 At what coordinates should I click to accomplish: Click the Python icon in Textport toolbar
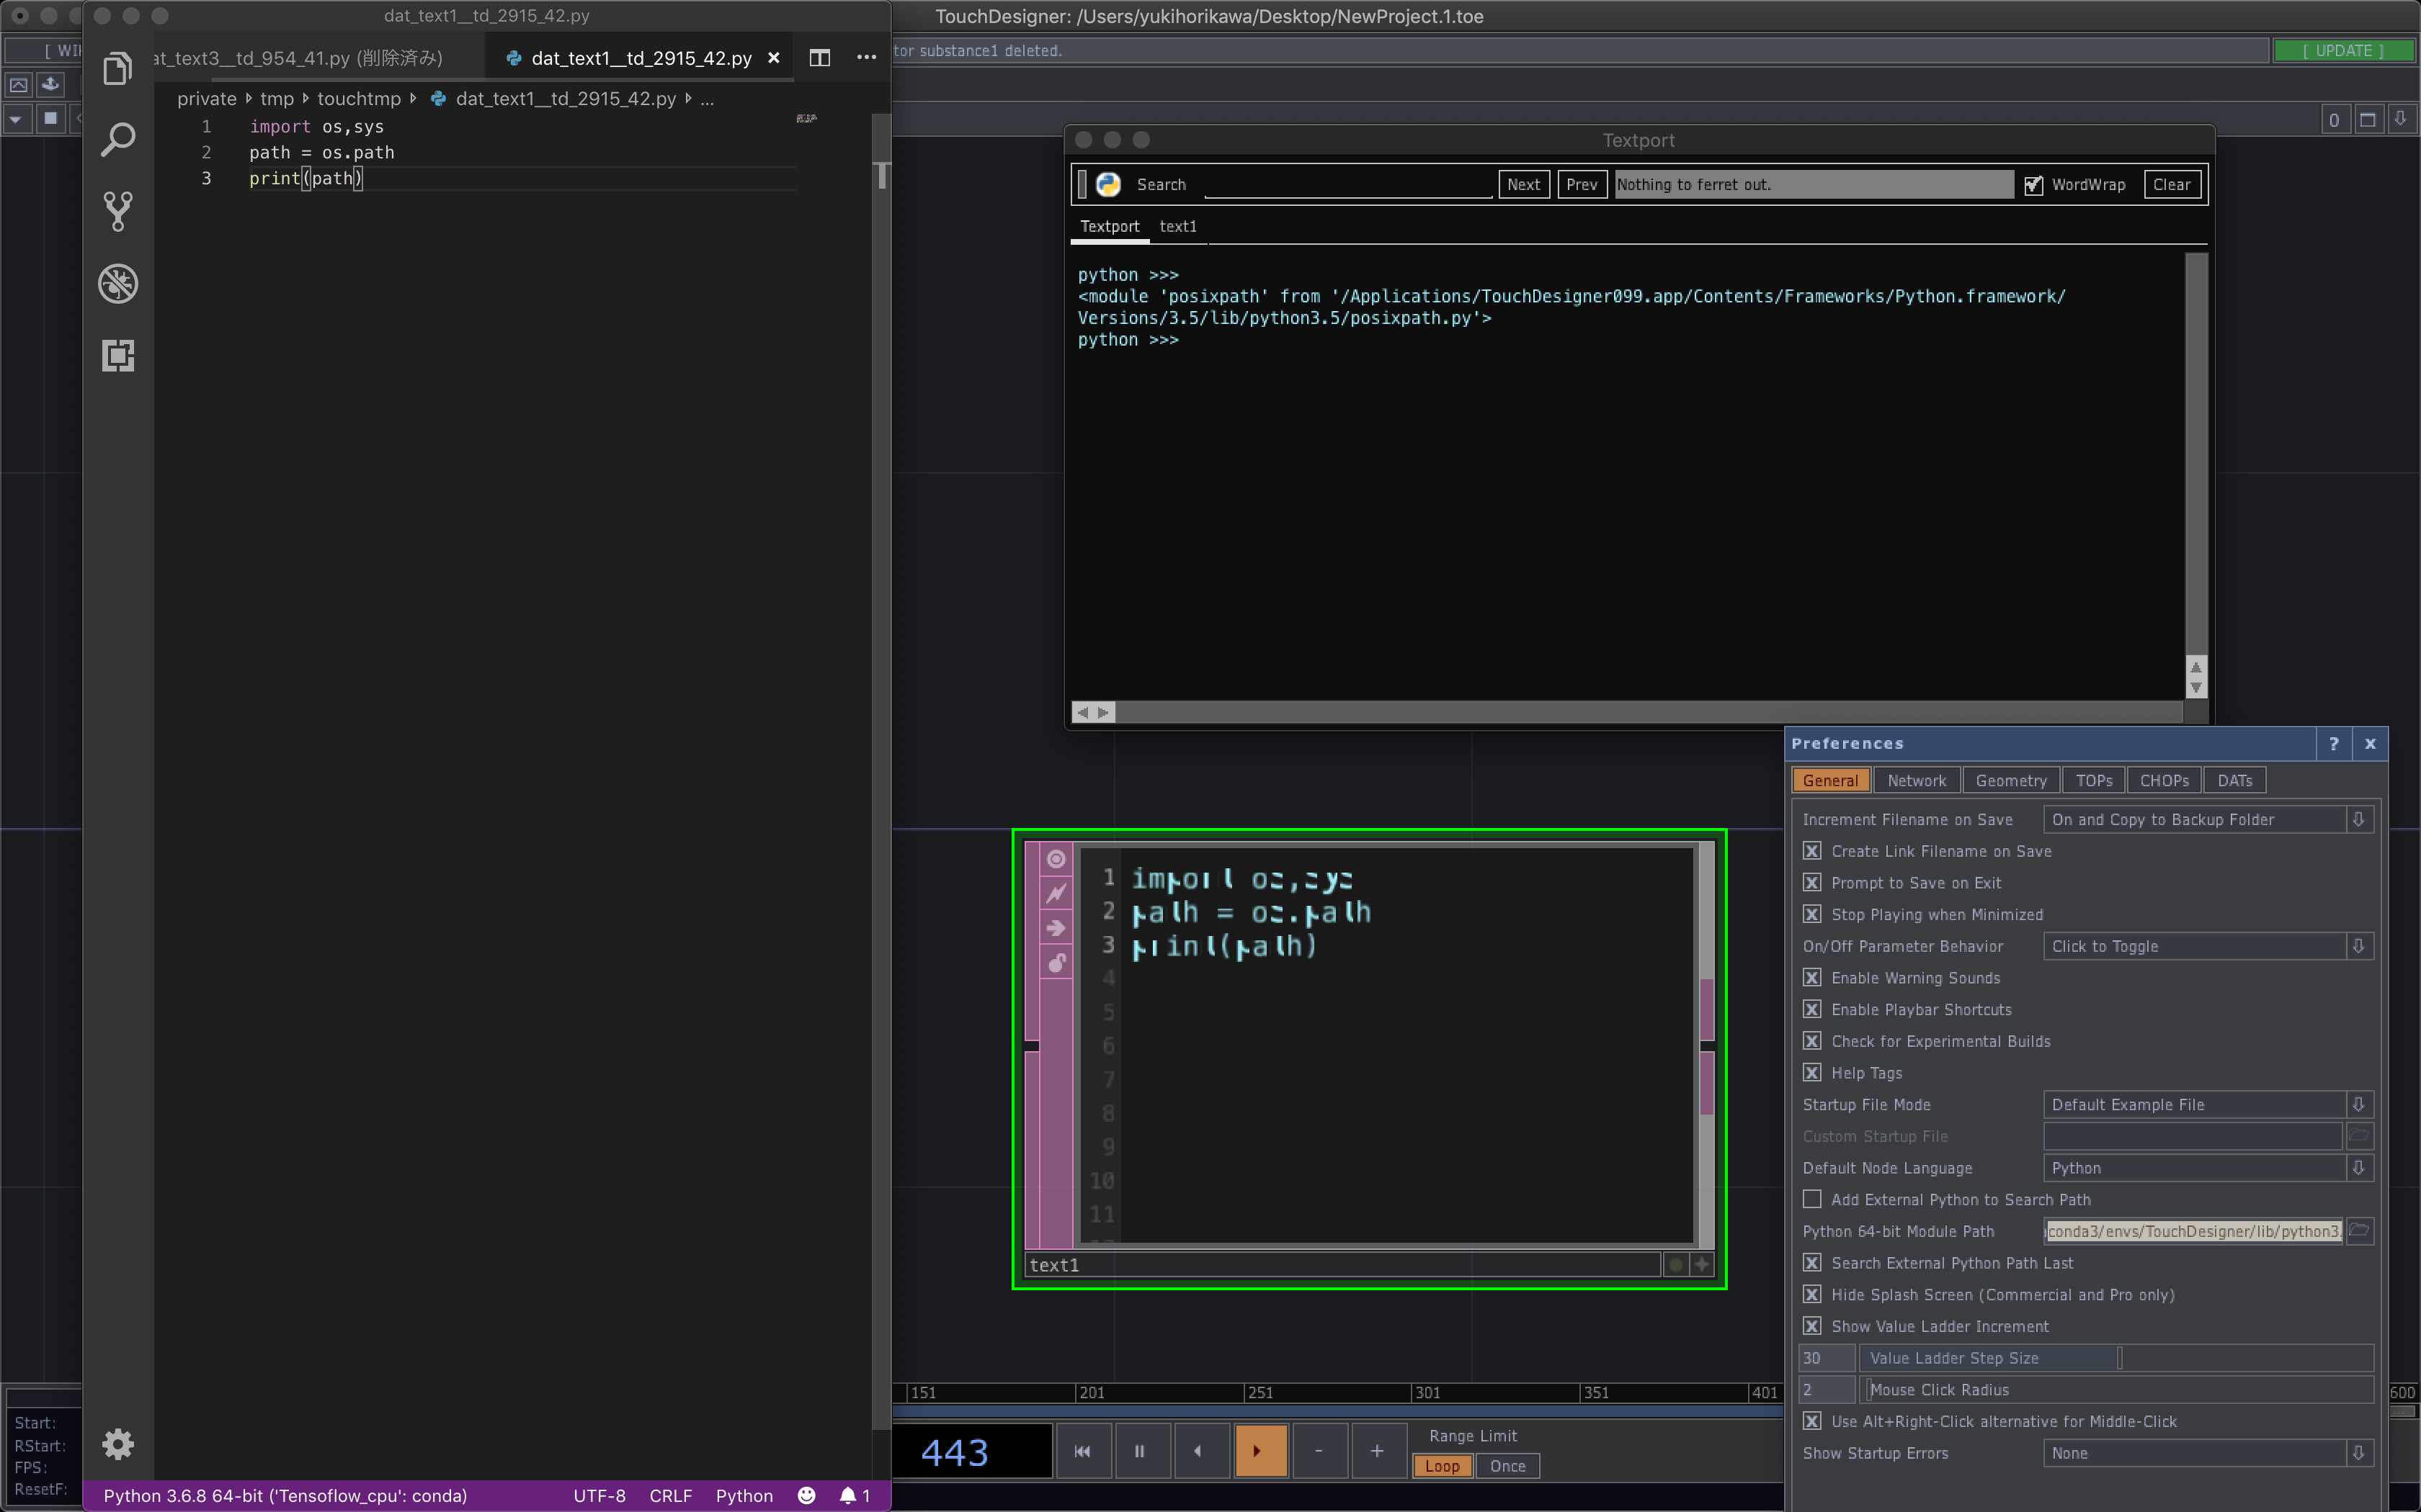(x=1108, y=184)
